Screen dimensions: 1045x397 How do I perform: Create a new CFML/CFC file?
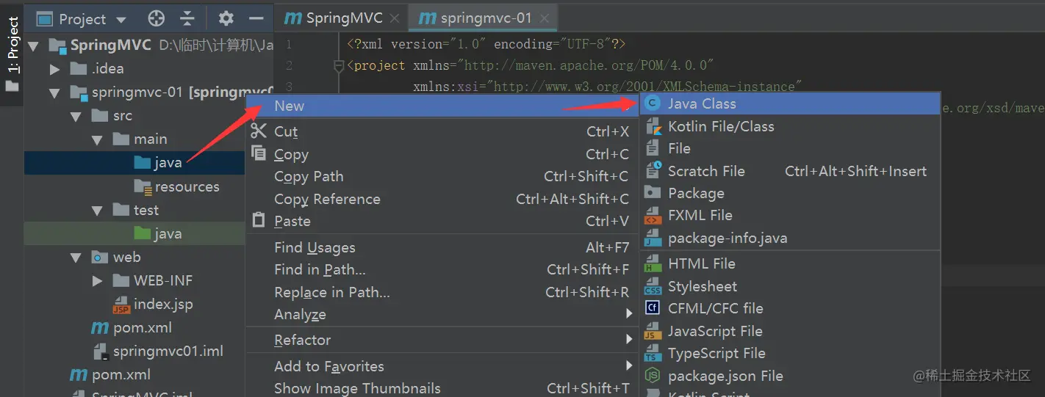(790, 308)
